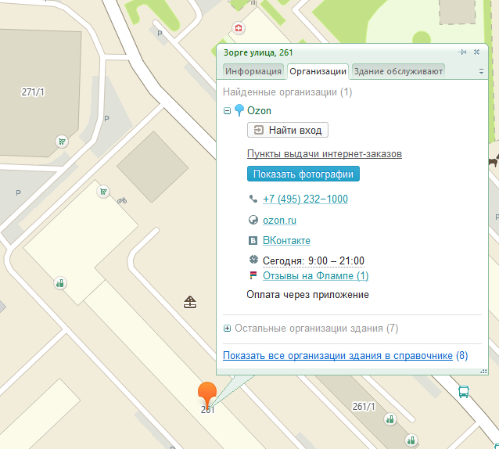Open the tabs overflow menu arrow
The height and width of the screenshot is (449, 499).
tap(481, 71)
